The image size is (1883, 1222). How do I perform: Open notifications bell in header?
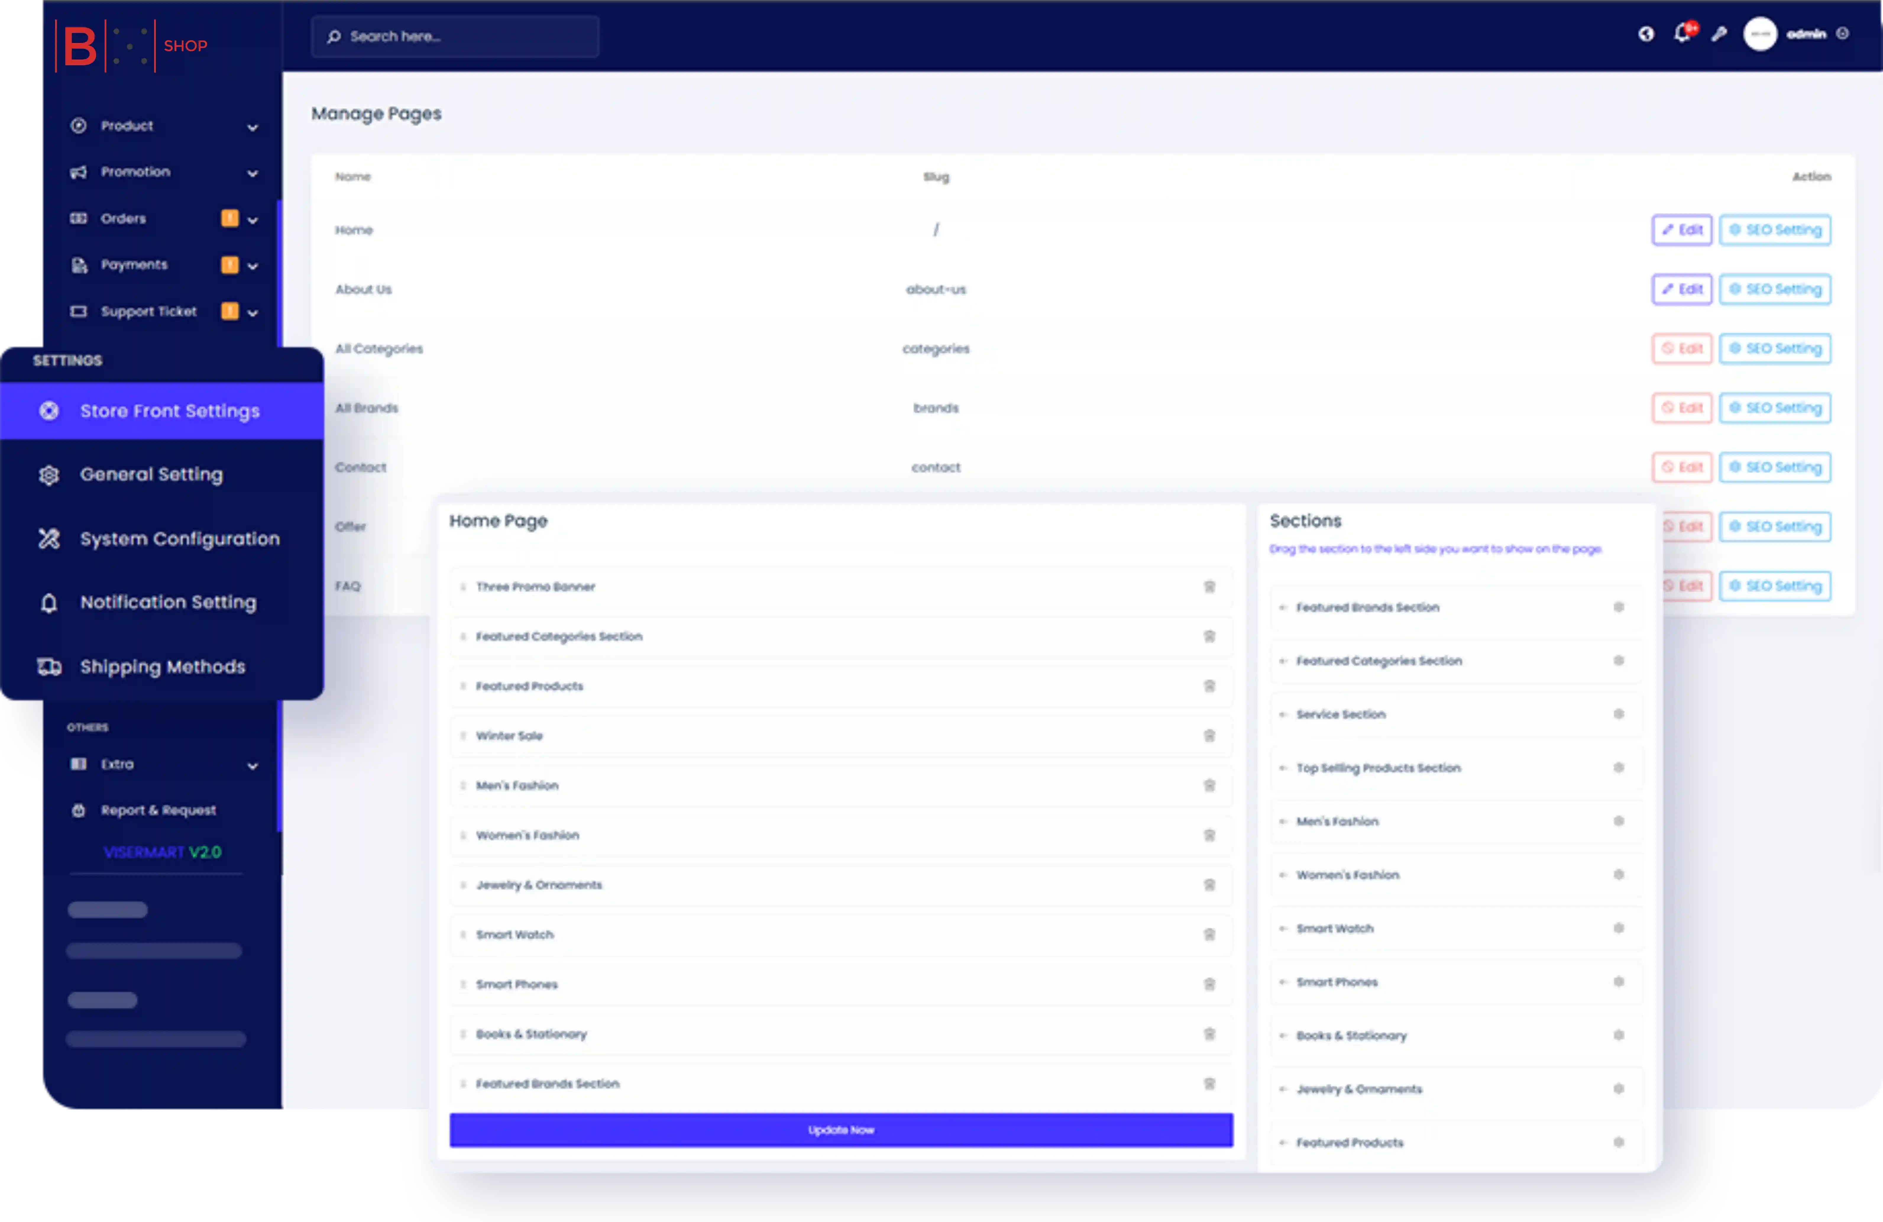click(1682, 33)
